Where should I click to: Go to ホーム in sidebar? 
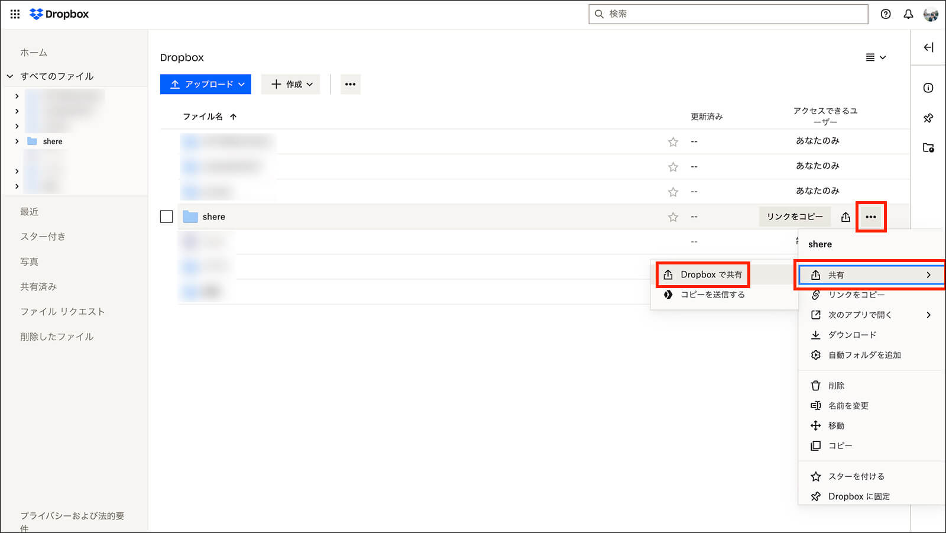tap(34, 53)
